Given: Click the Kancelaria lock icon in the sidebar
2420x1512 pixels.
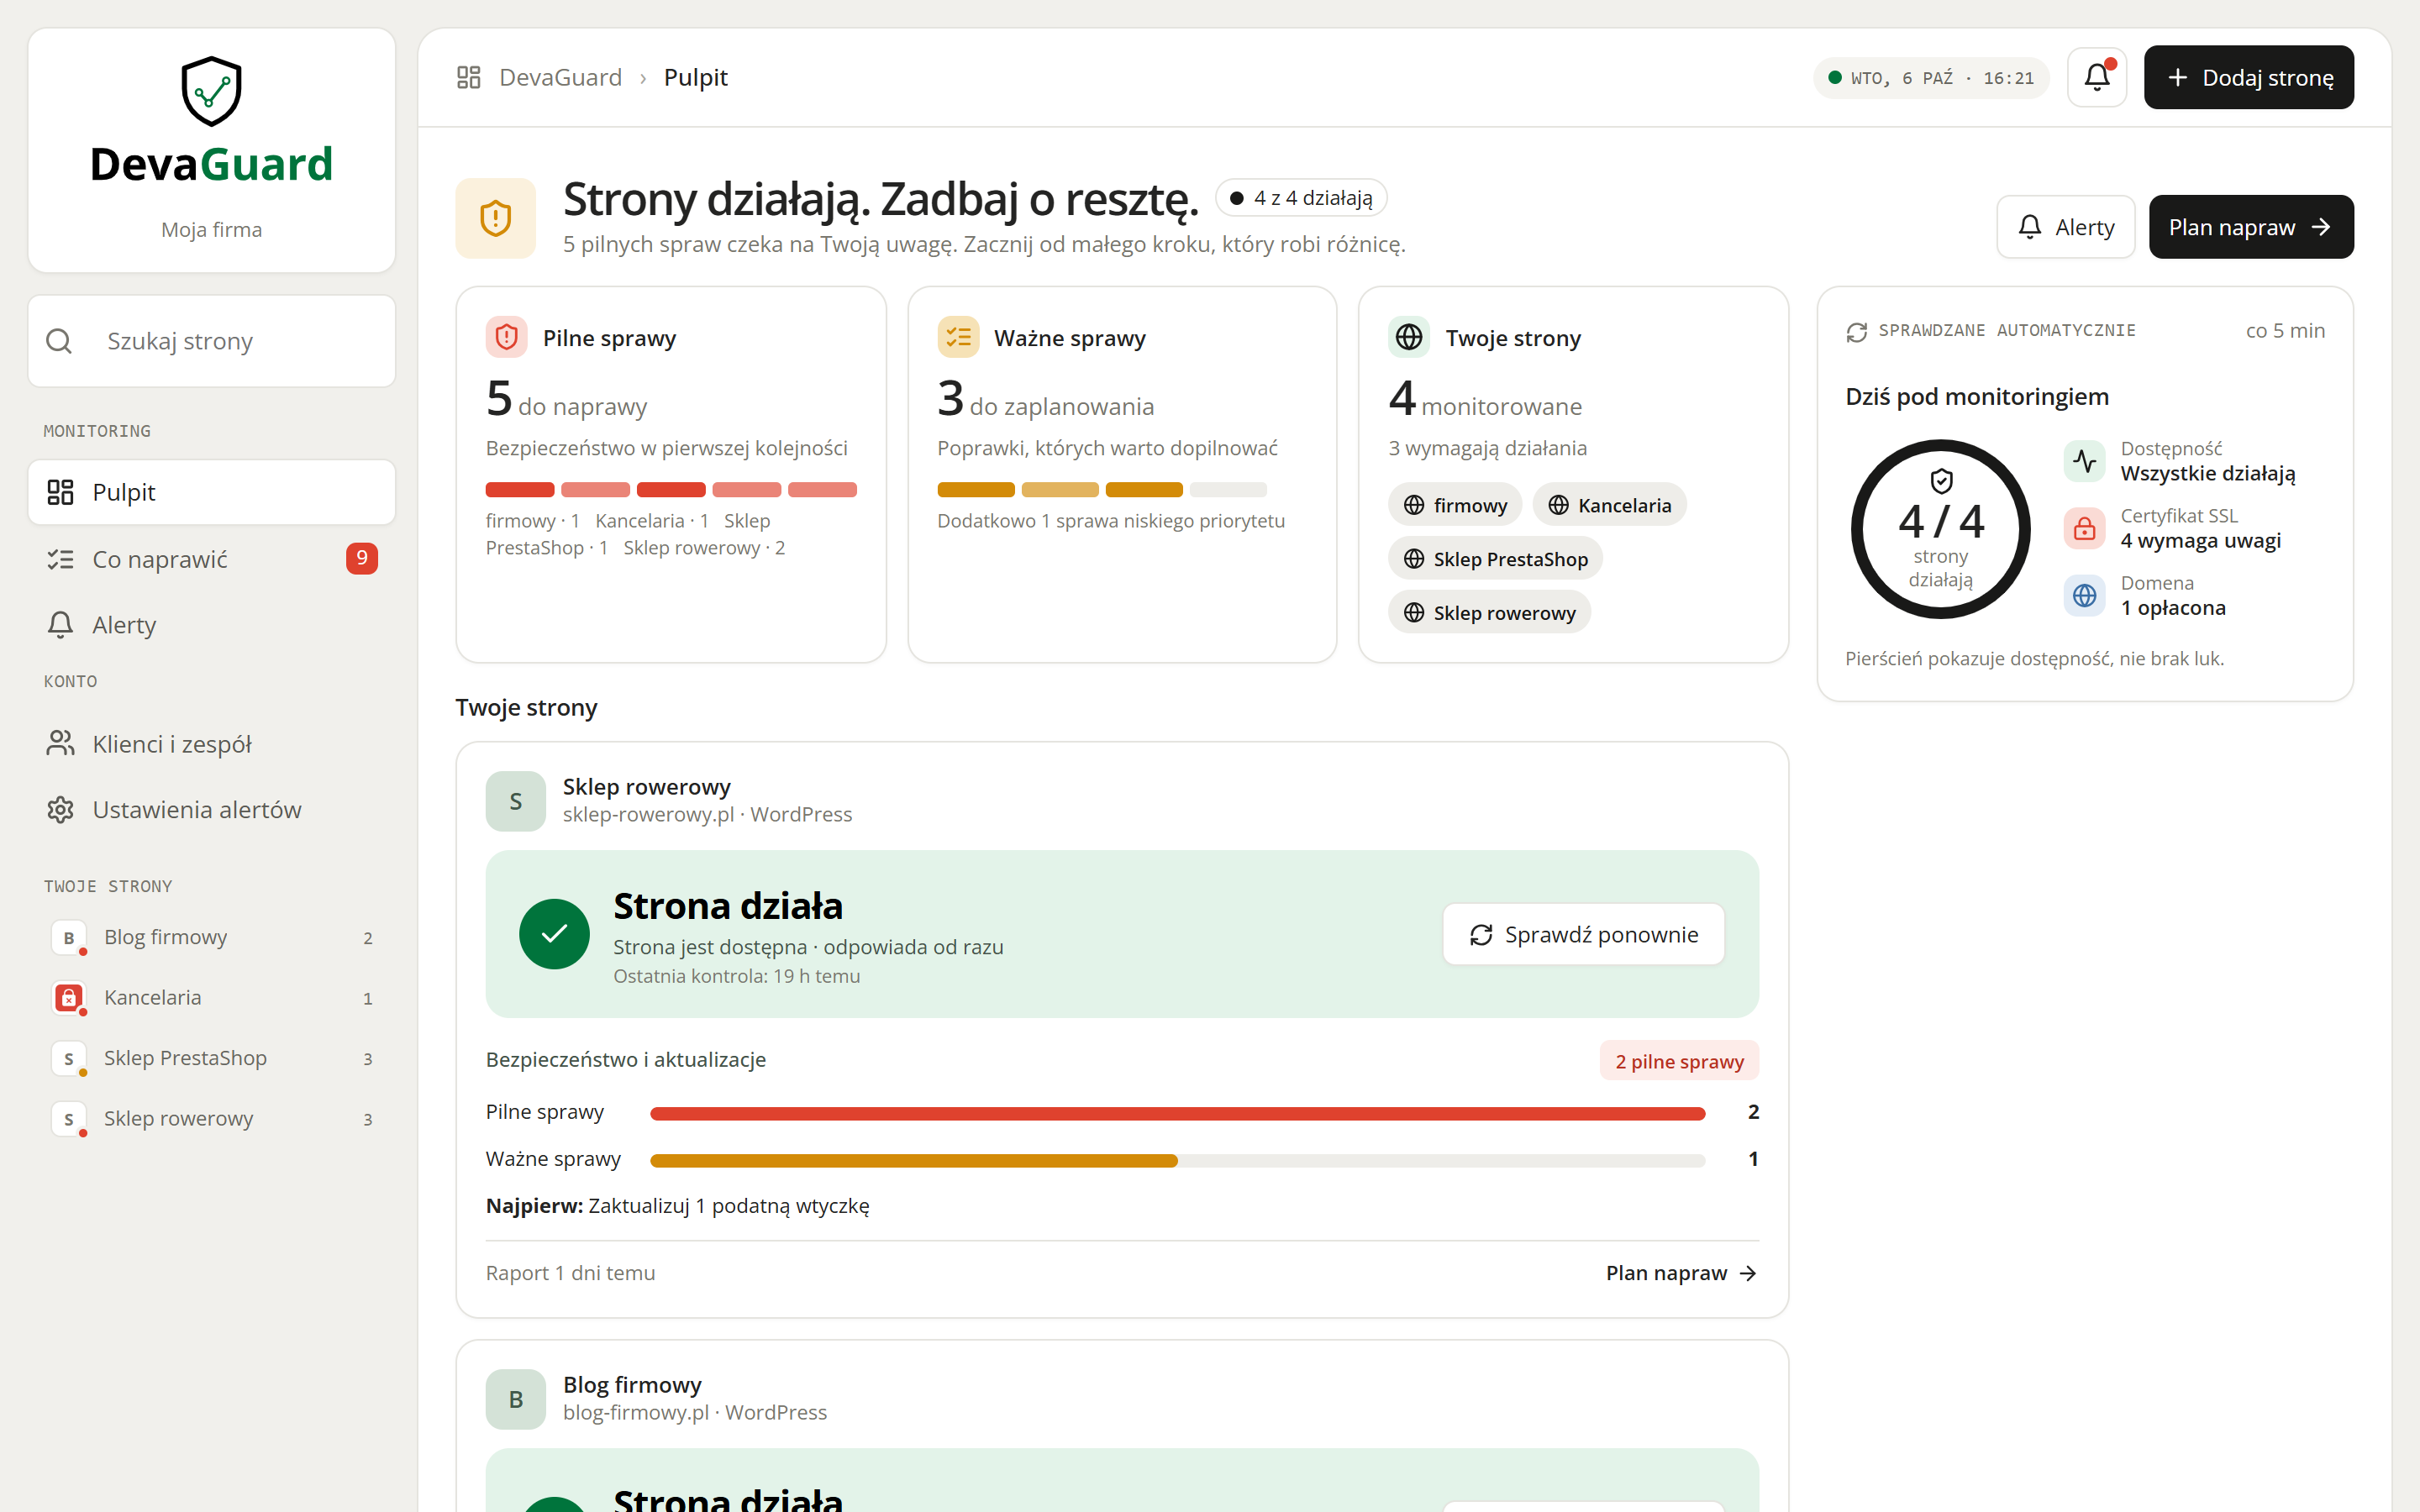Looking at the screenshot, I should tap(68, 997).
